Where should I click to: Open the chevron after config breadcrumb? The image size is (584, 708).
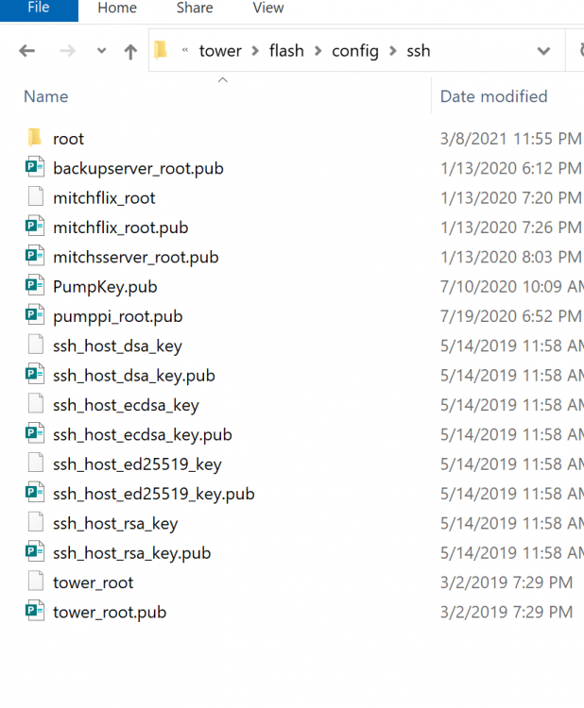(x=393, y=51)
